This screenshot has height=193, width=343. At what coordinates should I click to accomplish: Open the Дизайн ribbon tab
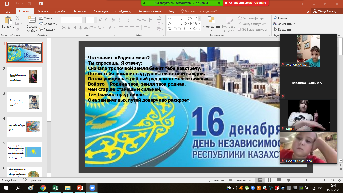tap(60, 11)
